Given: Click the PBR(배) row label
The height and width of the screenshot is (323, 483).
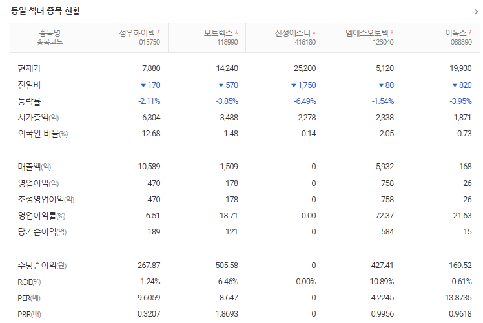Looking at the screenshot, I should click(x=29, y=315).
